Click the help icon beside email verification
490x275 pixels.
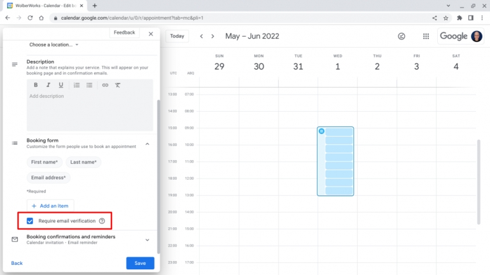click(102, 221)
